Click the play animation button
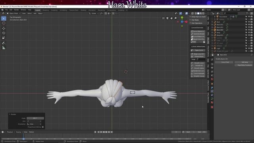The width and height of the screenshot is (254, 143). (106, 132)
